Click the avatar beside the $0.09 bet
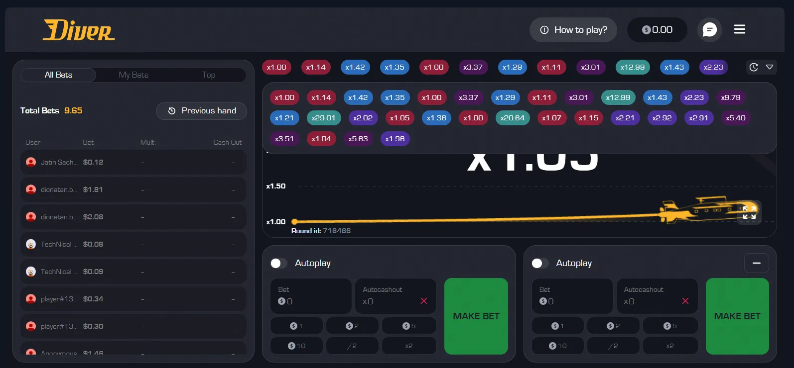The width and height of the screenshot is (794, 368). coord(31,272)
